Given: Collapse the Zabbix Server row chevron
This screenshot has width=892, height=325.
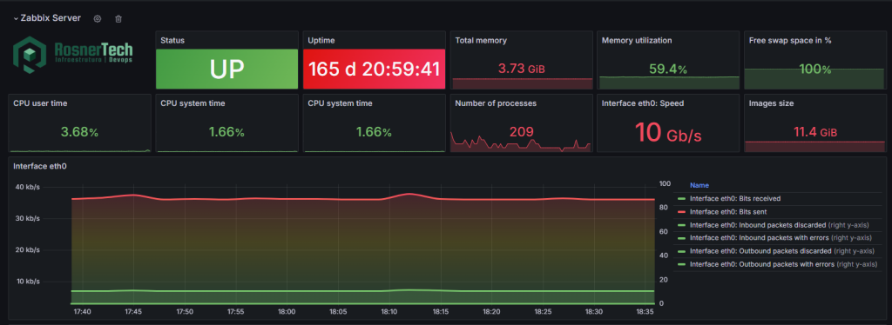Looking at the screenshot, I should coord(16,19).
